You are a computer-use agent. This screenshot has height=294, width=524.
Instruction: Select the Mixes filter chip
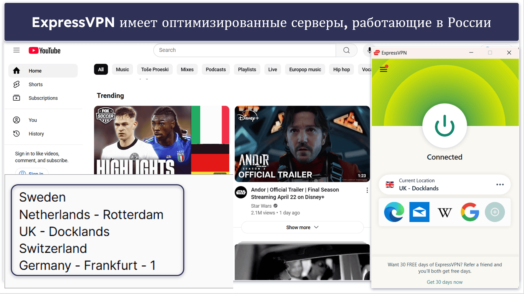click(x=187, y=69)
